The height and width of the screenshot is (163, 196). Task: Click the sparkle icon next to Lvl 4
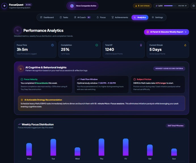coord(157,6)
